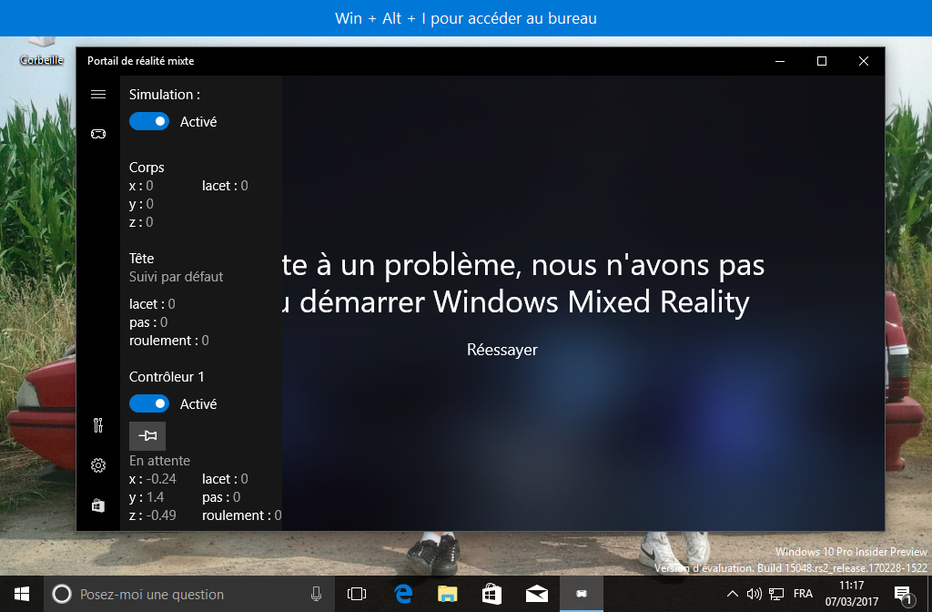Click Contrôleur 1 pas value
This screenshot has width=932, height=612.
point(237,497)
